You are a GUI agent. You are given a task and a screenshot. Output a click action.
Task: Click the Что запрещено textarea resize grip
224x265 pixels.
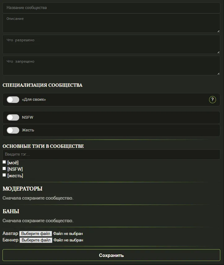(218, 73)
